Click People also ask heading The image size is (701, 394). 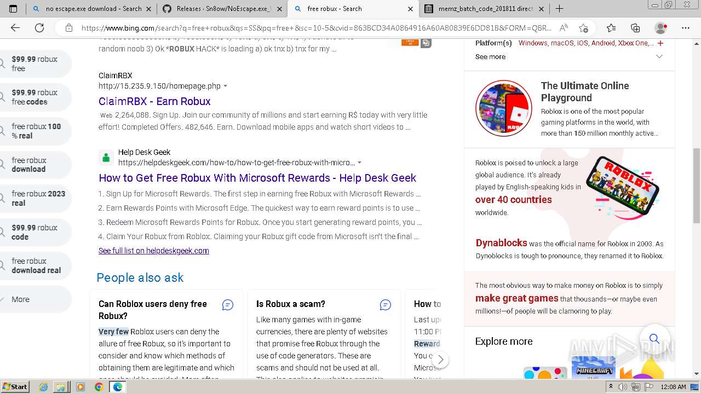point(140,277)
